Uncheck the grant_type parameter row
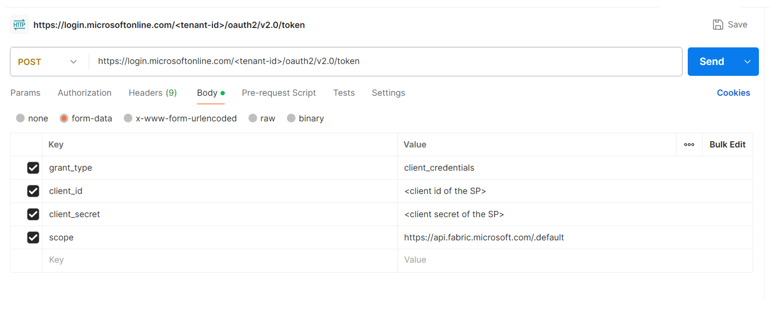The width and height of the screenshot is (775, 310). (33, 168)
